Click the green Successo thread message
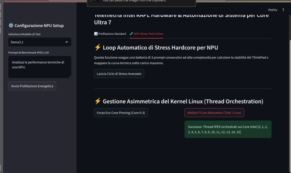The height and width of the screenshot is (173, 291). coord(228,129)
